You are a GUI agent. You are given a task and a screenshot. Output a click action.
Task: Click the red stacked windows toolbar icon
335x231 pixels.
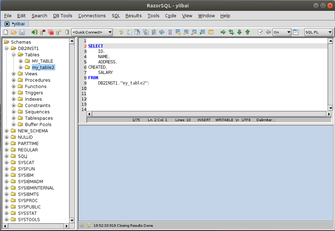coord(51,32)
